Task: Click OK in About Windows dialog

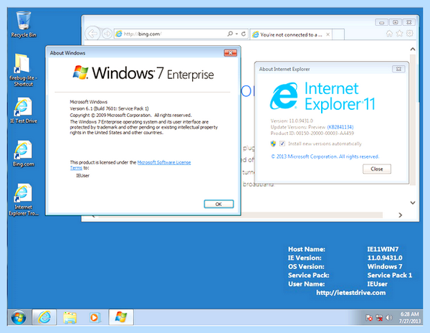Action: pyautogui.click(x=219, y=204)
